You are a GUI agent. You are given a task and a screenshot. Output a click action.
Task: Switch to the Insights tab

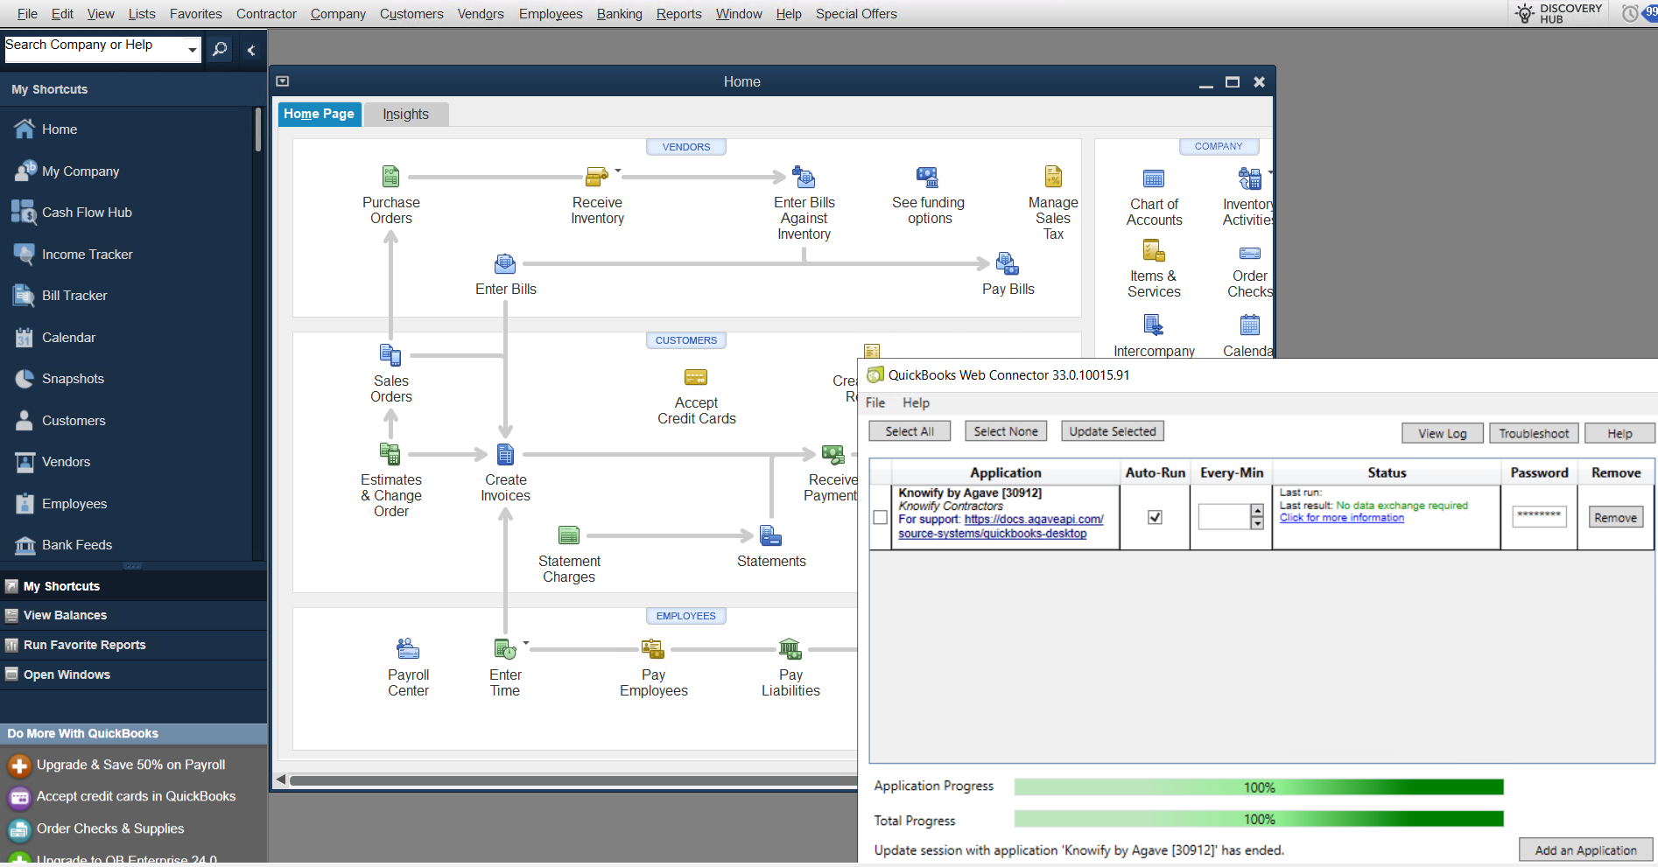[x=405, y=114]
